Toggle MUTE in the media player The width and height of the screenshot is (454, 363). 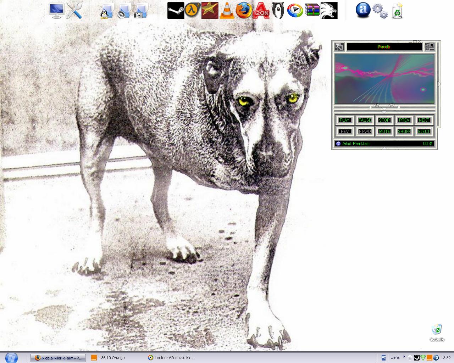pos(384,132)
